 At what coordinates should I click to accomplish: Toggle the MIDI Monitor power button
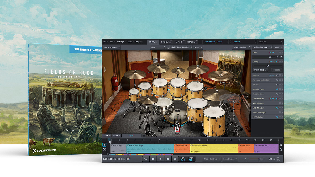coord(277,108)
